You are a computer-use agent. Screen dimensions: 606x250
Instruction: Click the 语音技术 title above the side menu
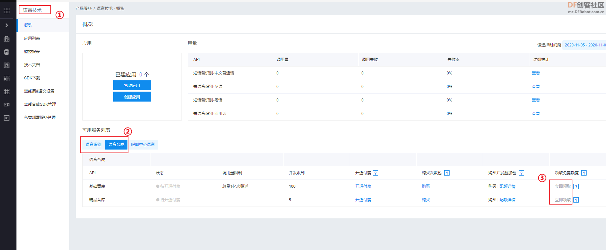32,10
